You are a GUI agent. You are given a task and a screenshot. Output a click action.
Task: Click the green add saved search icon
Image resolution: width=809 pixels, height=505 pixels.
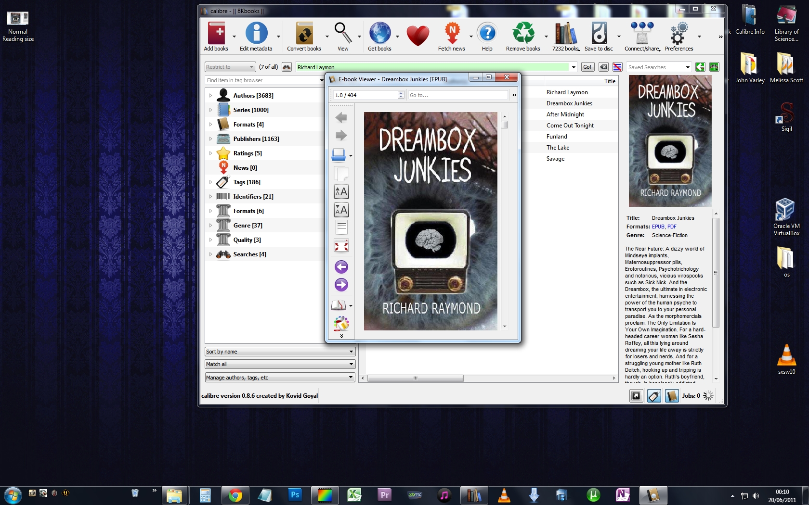pos(714,67)
